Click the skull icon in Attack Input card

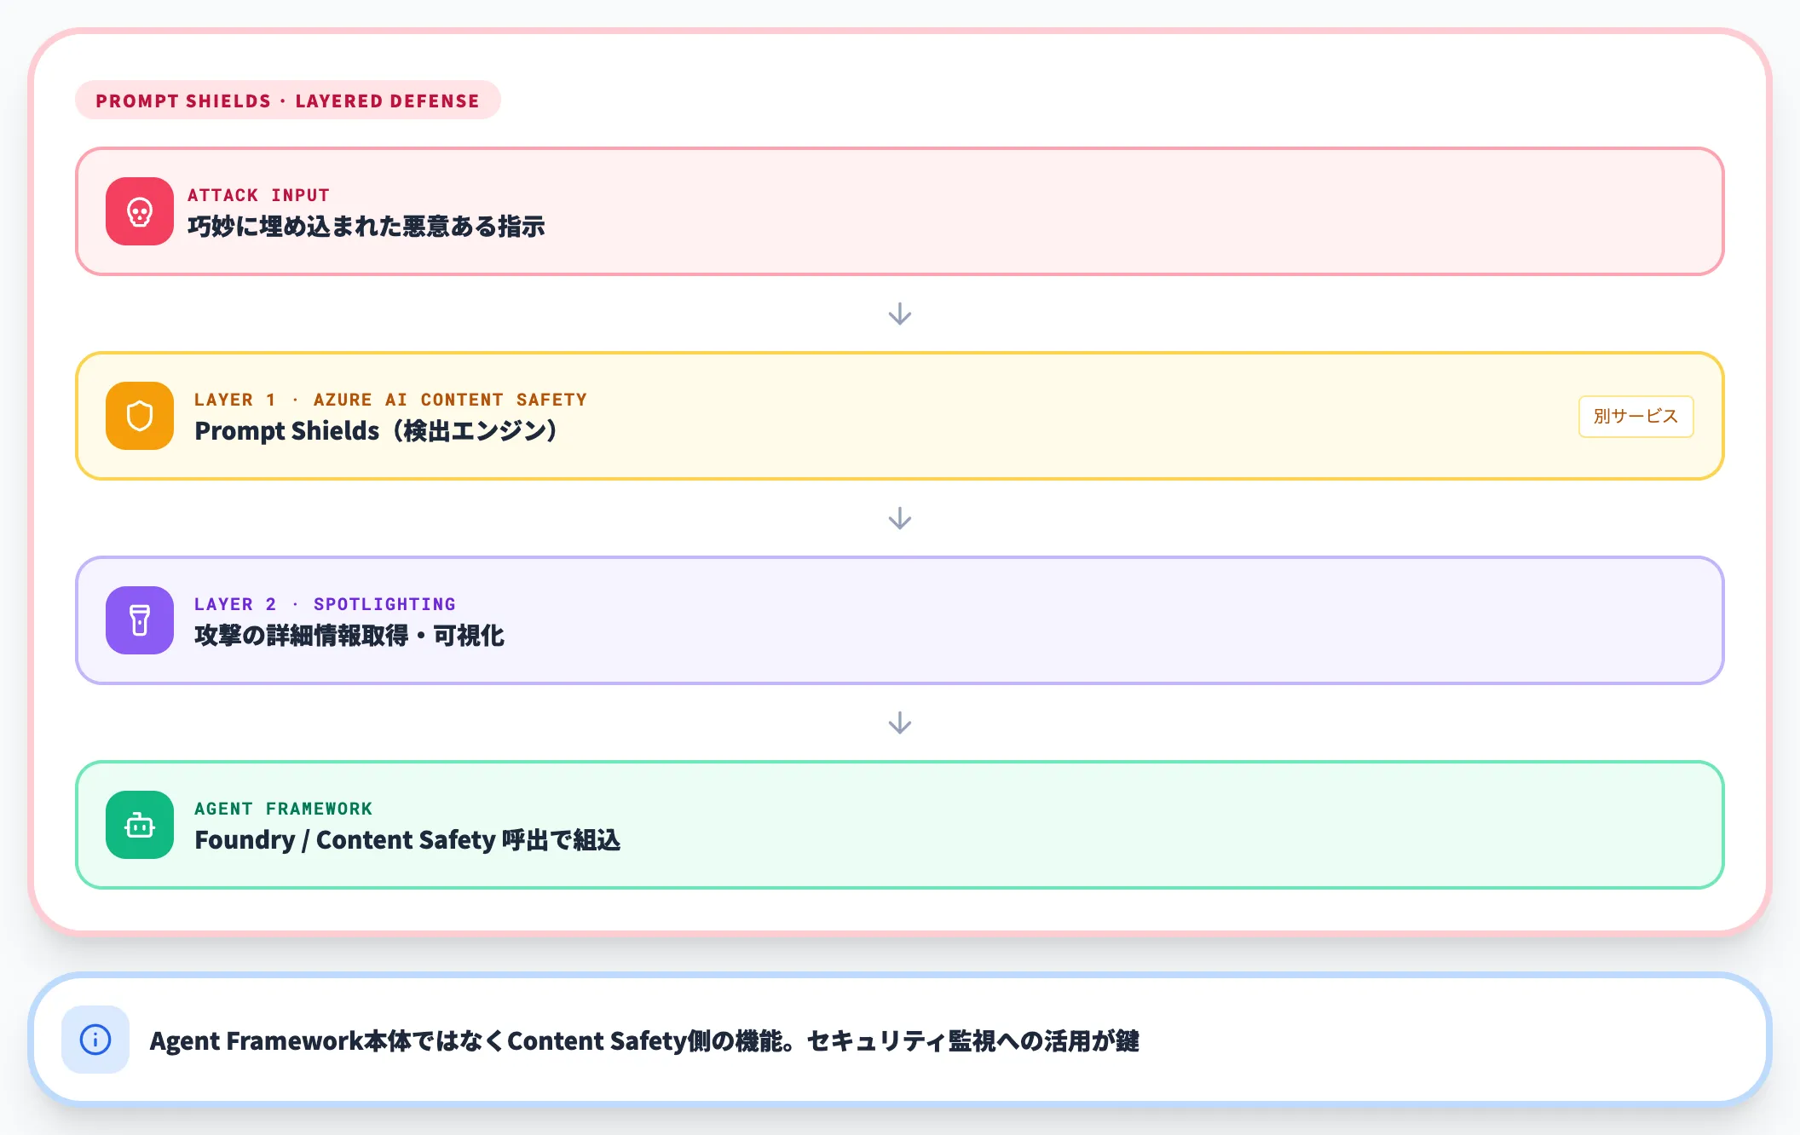point(140,211)
